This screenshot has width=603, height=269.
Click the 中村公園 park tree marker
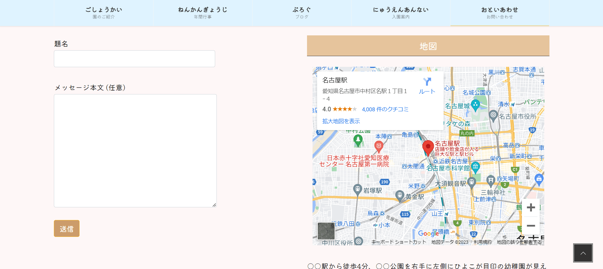(x=358, y=141)
